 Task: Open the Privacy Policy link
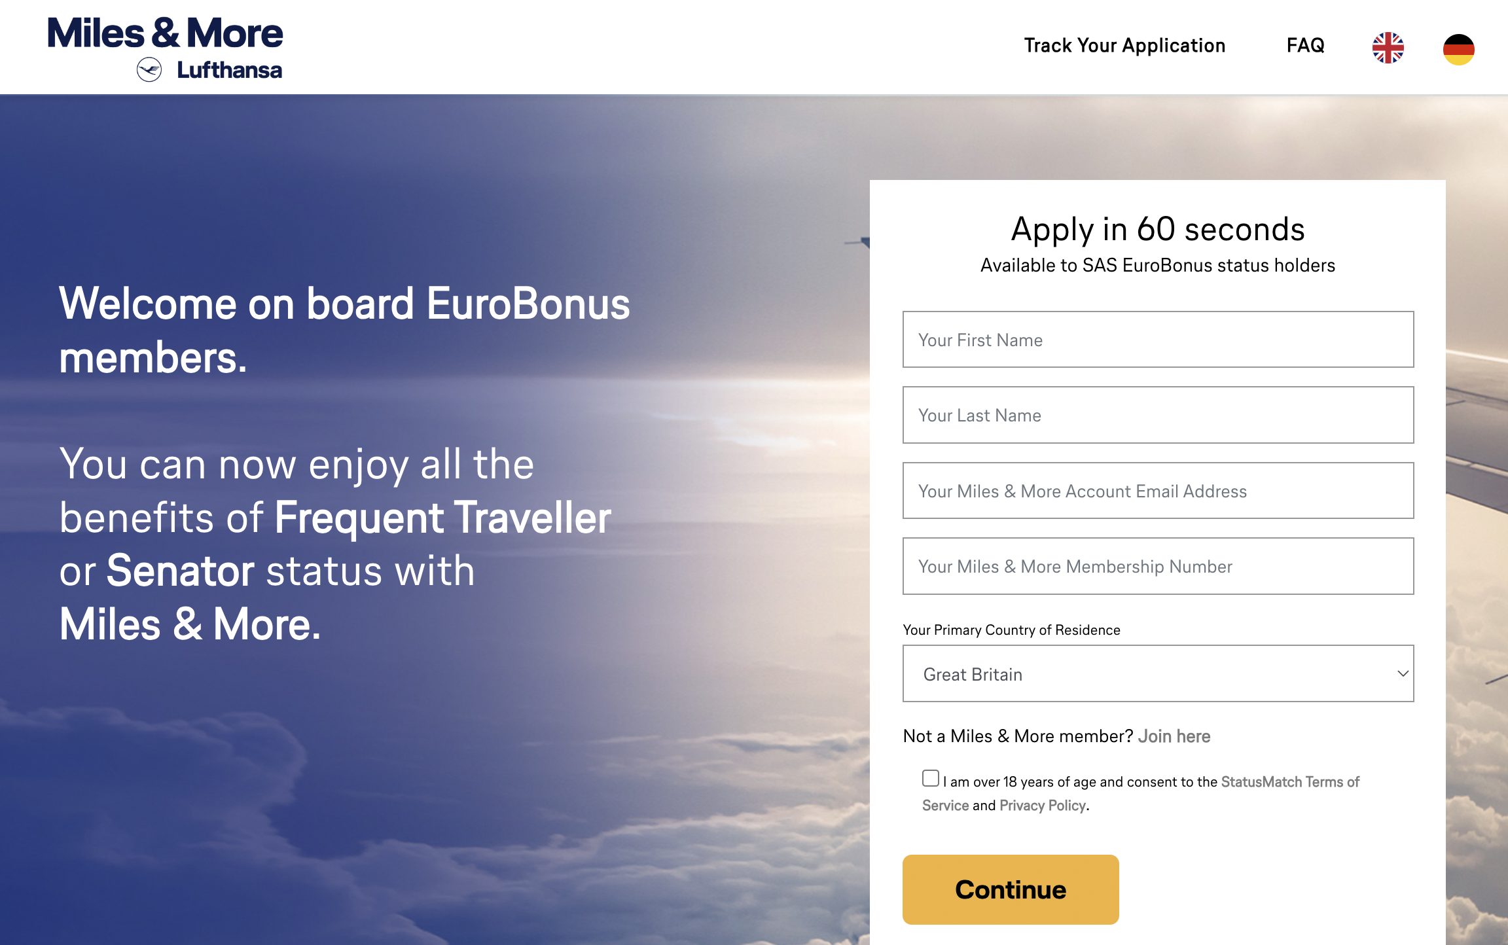click(x=1043, y=806)
